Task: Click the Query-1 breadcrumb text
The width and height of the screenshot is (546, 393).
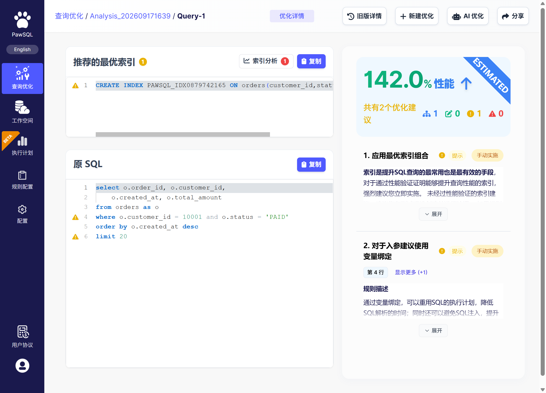Action: (x=191, y=16)
